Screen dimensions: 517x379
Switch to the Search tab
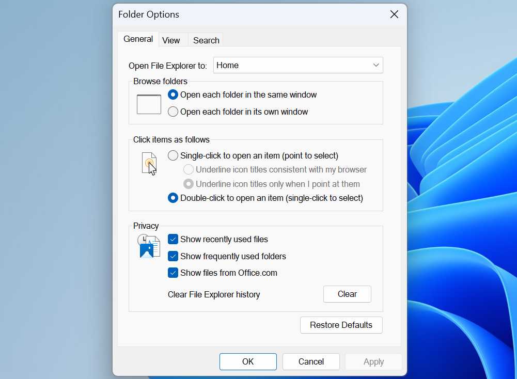pyautogui.click(x=205, y=40)
